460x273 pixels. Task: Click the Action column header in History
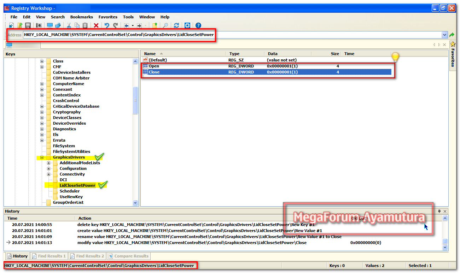pos(212,218)
